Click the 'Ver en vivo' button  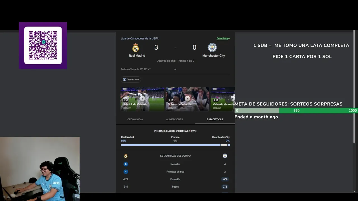[131, 80]
